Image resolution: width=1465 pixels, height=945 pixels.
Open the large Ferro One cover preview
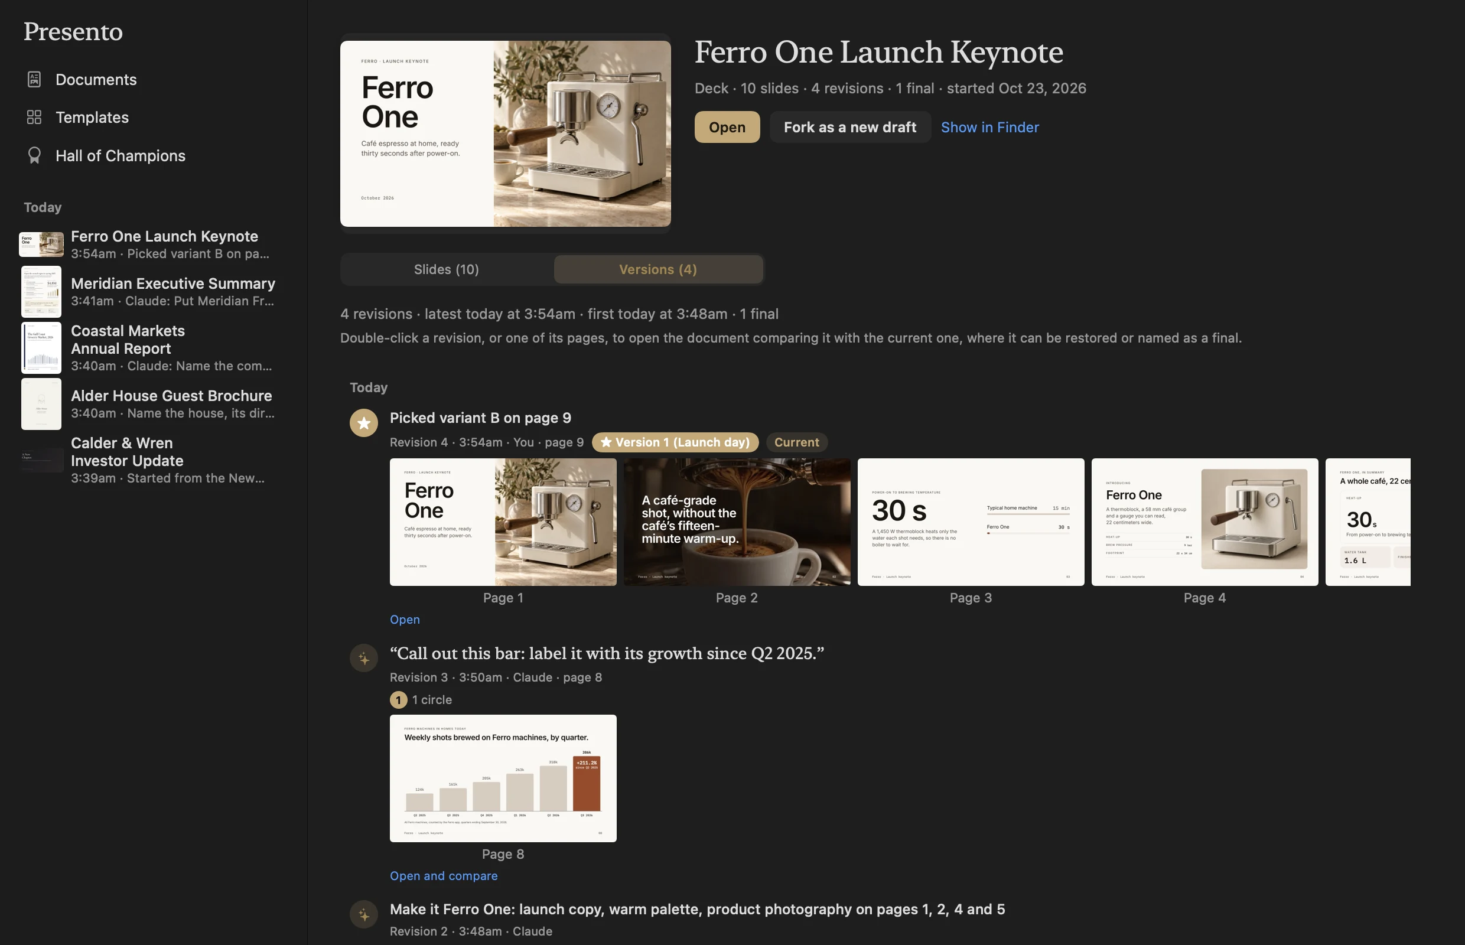pos(505,133)
